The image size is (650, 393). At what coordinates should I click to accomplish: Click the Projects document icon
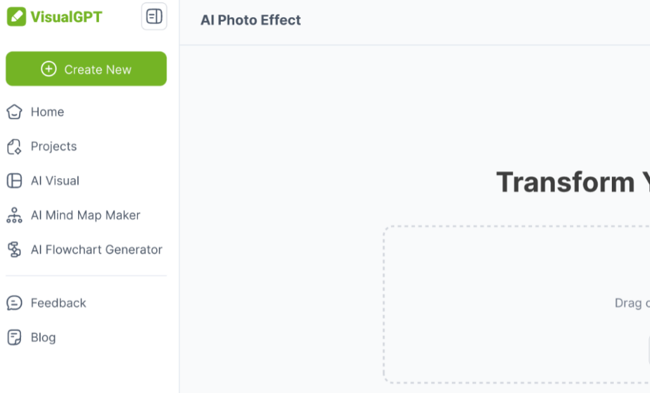coord(13,146)
